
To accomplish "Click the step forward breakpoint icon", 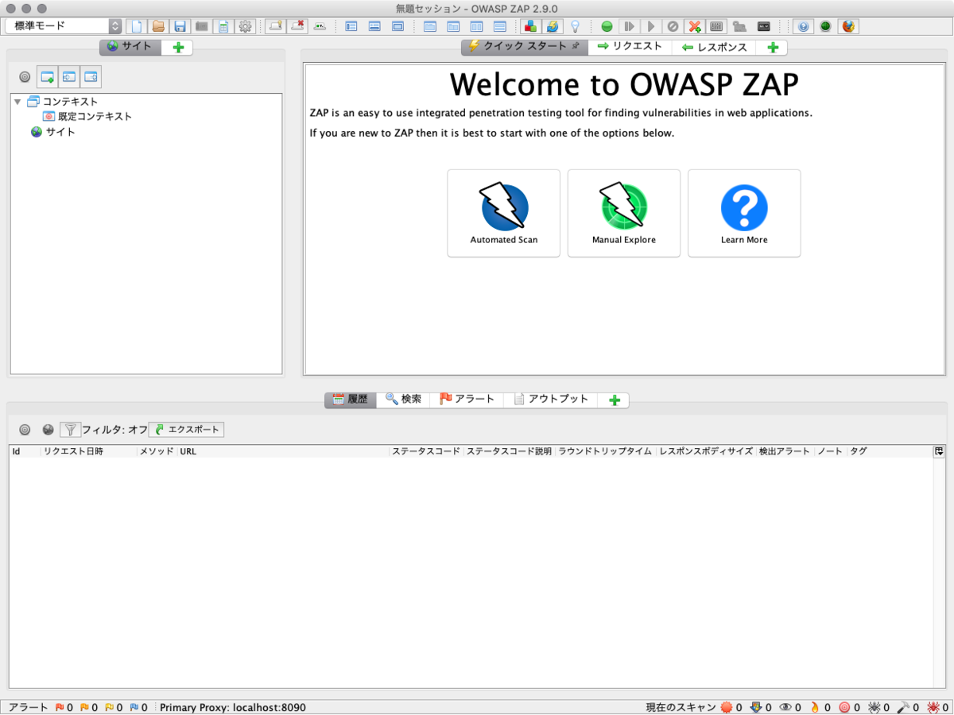I will click(x=629, y=26).
